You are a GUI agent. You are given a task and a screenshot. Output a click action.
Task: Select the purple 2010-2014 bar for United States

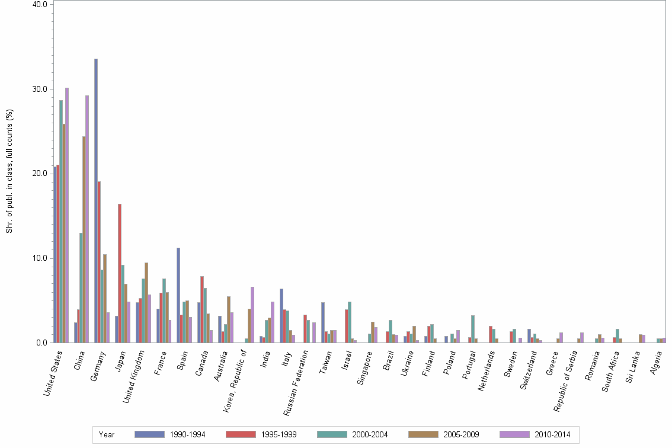(67, 216)
